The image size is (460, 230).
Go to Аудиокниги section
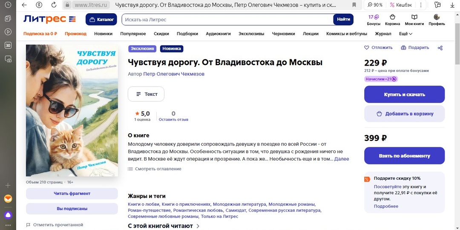218,34
